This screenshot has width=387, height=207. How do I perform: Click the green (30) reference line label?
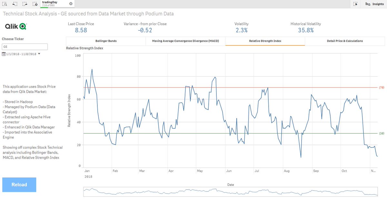[381, 133]
